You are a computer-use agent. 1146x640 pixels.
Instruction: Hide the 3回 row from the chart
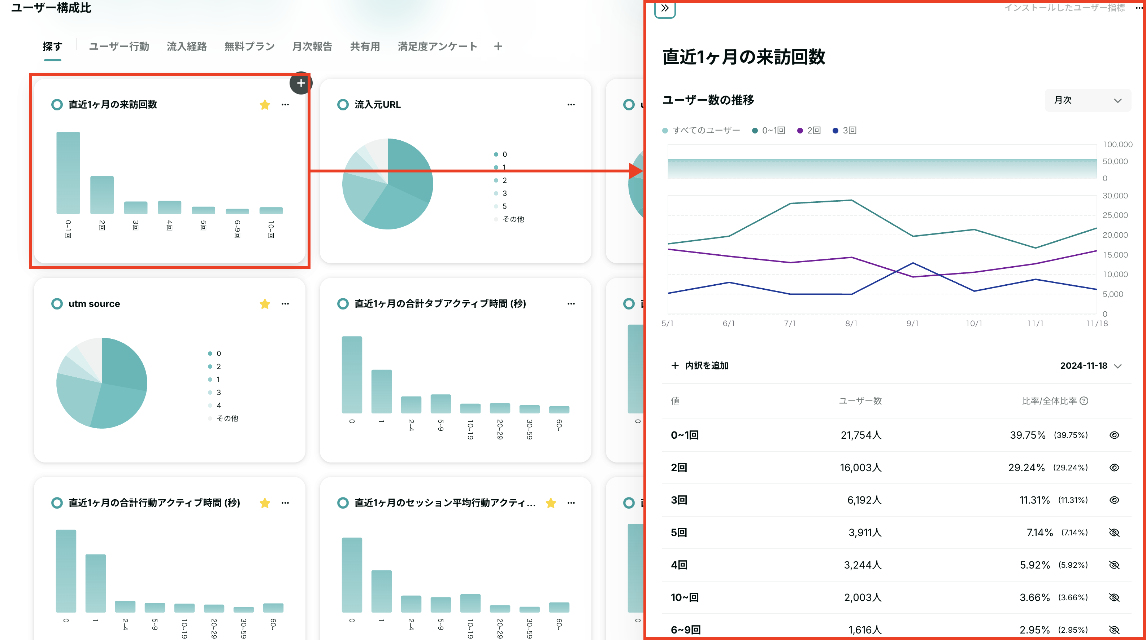click(1114, 500)
